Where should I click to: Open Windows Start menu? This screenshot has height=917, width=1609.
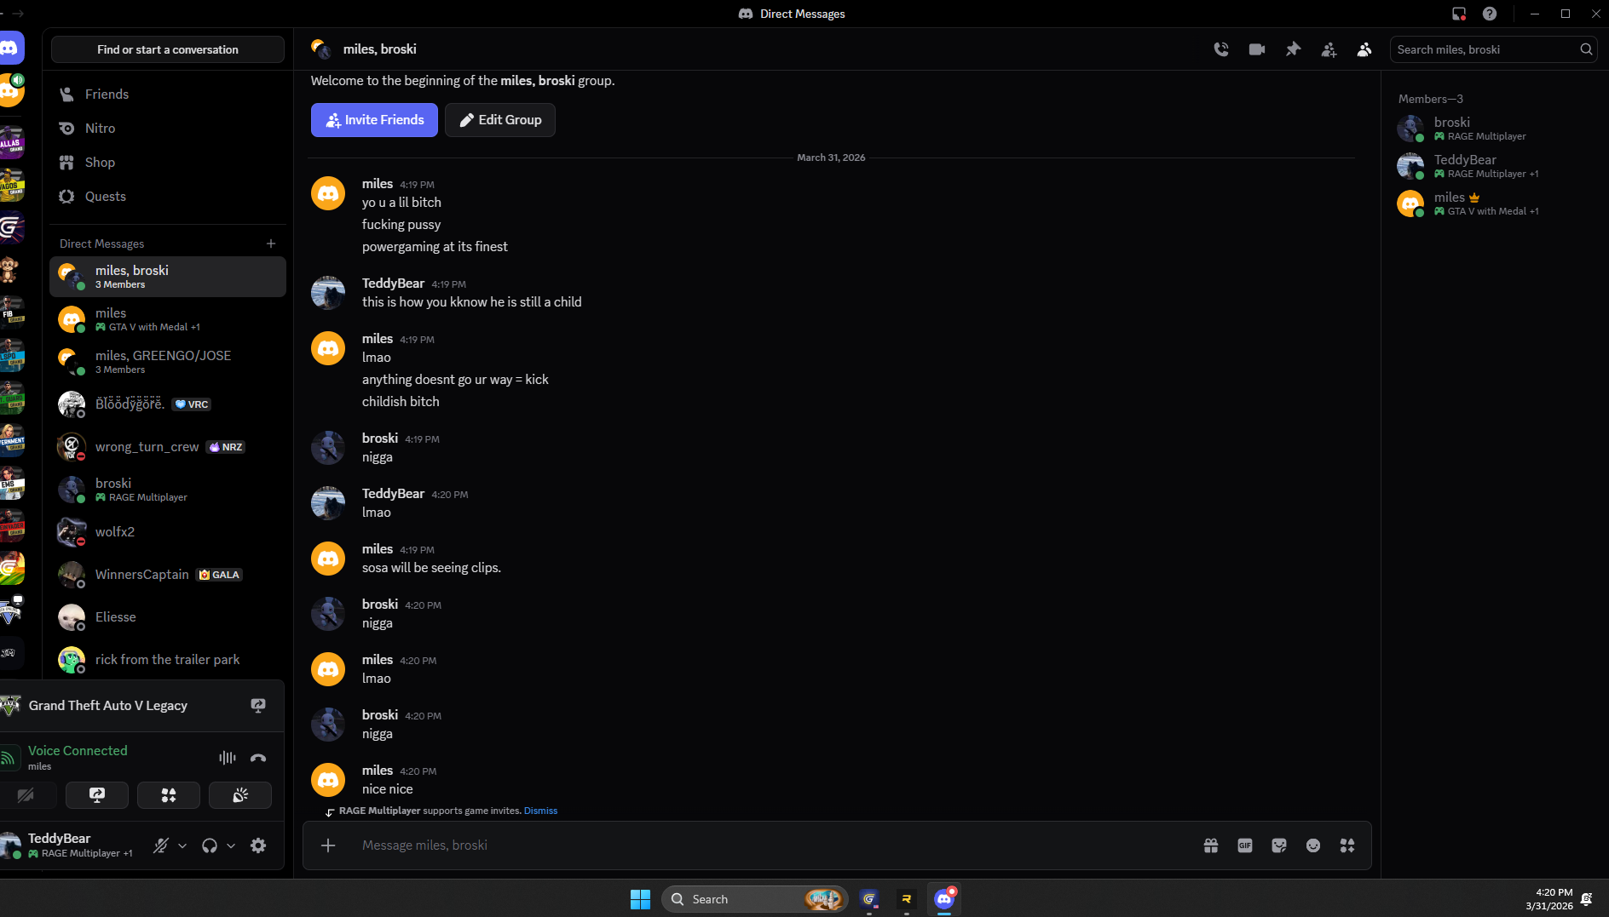pos(640,899)
